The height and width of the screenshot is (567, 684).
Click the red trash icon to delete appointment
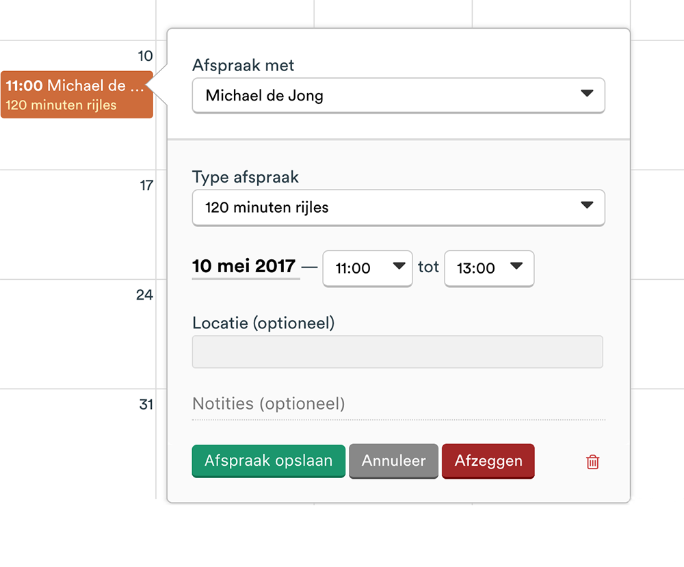coord(592,462)
